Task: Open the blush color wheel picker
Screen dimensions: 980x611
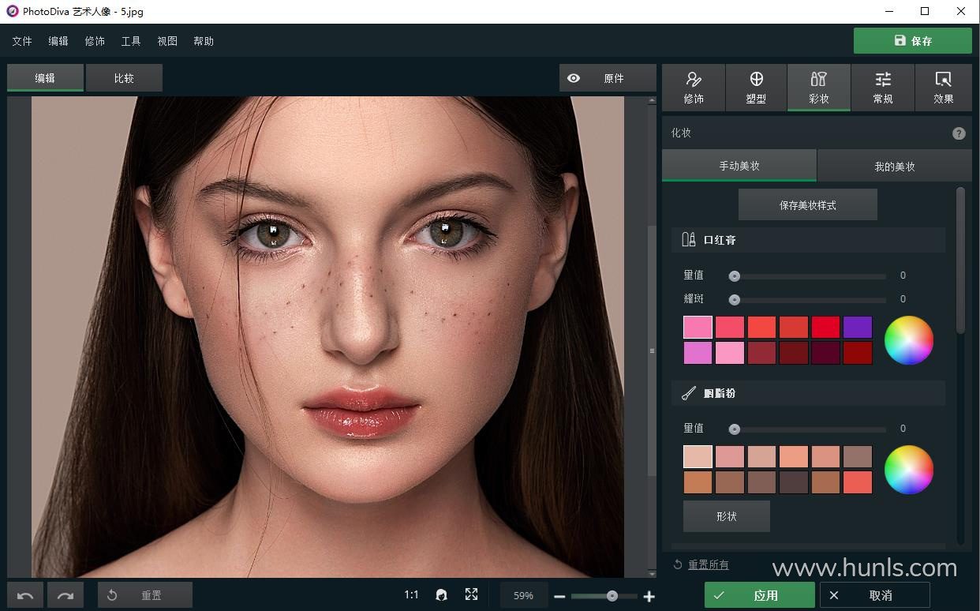Action: click(908, 470)
